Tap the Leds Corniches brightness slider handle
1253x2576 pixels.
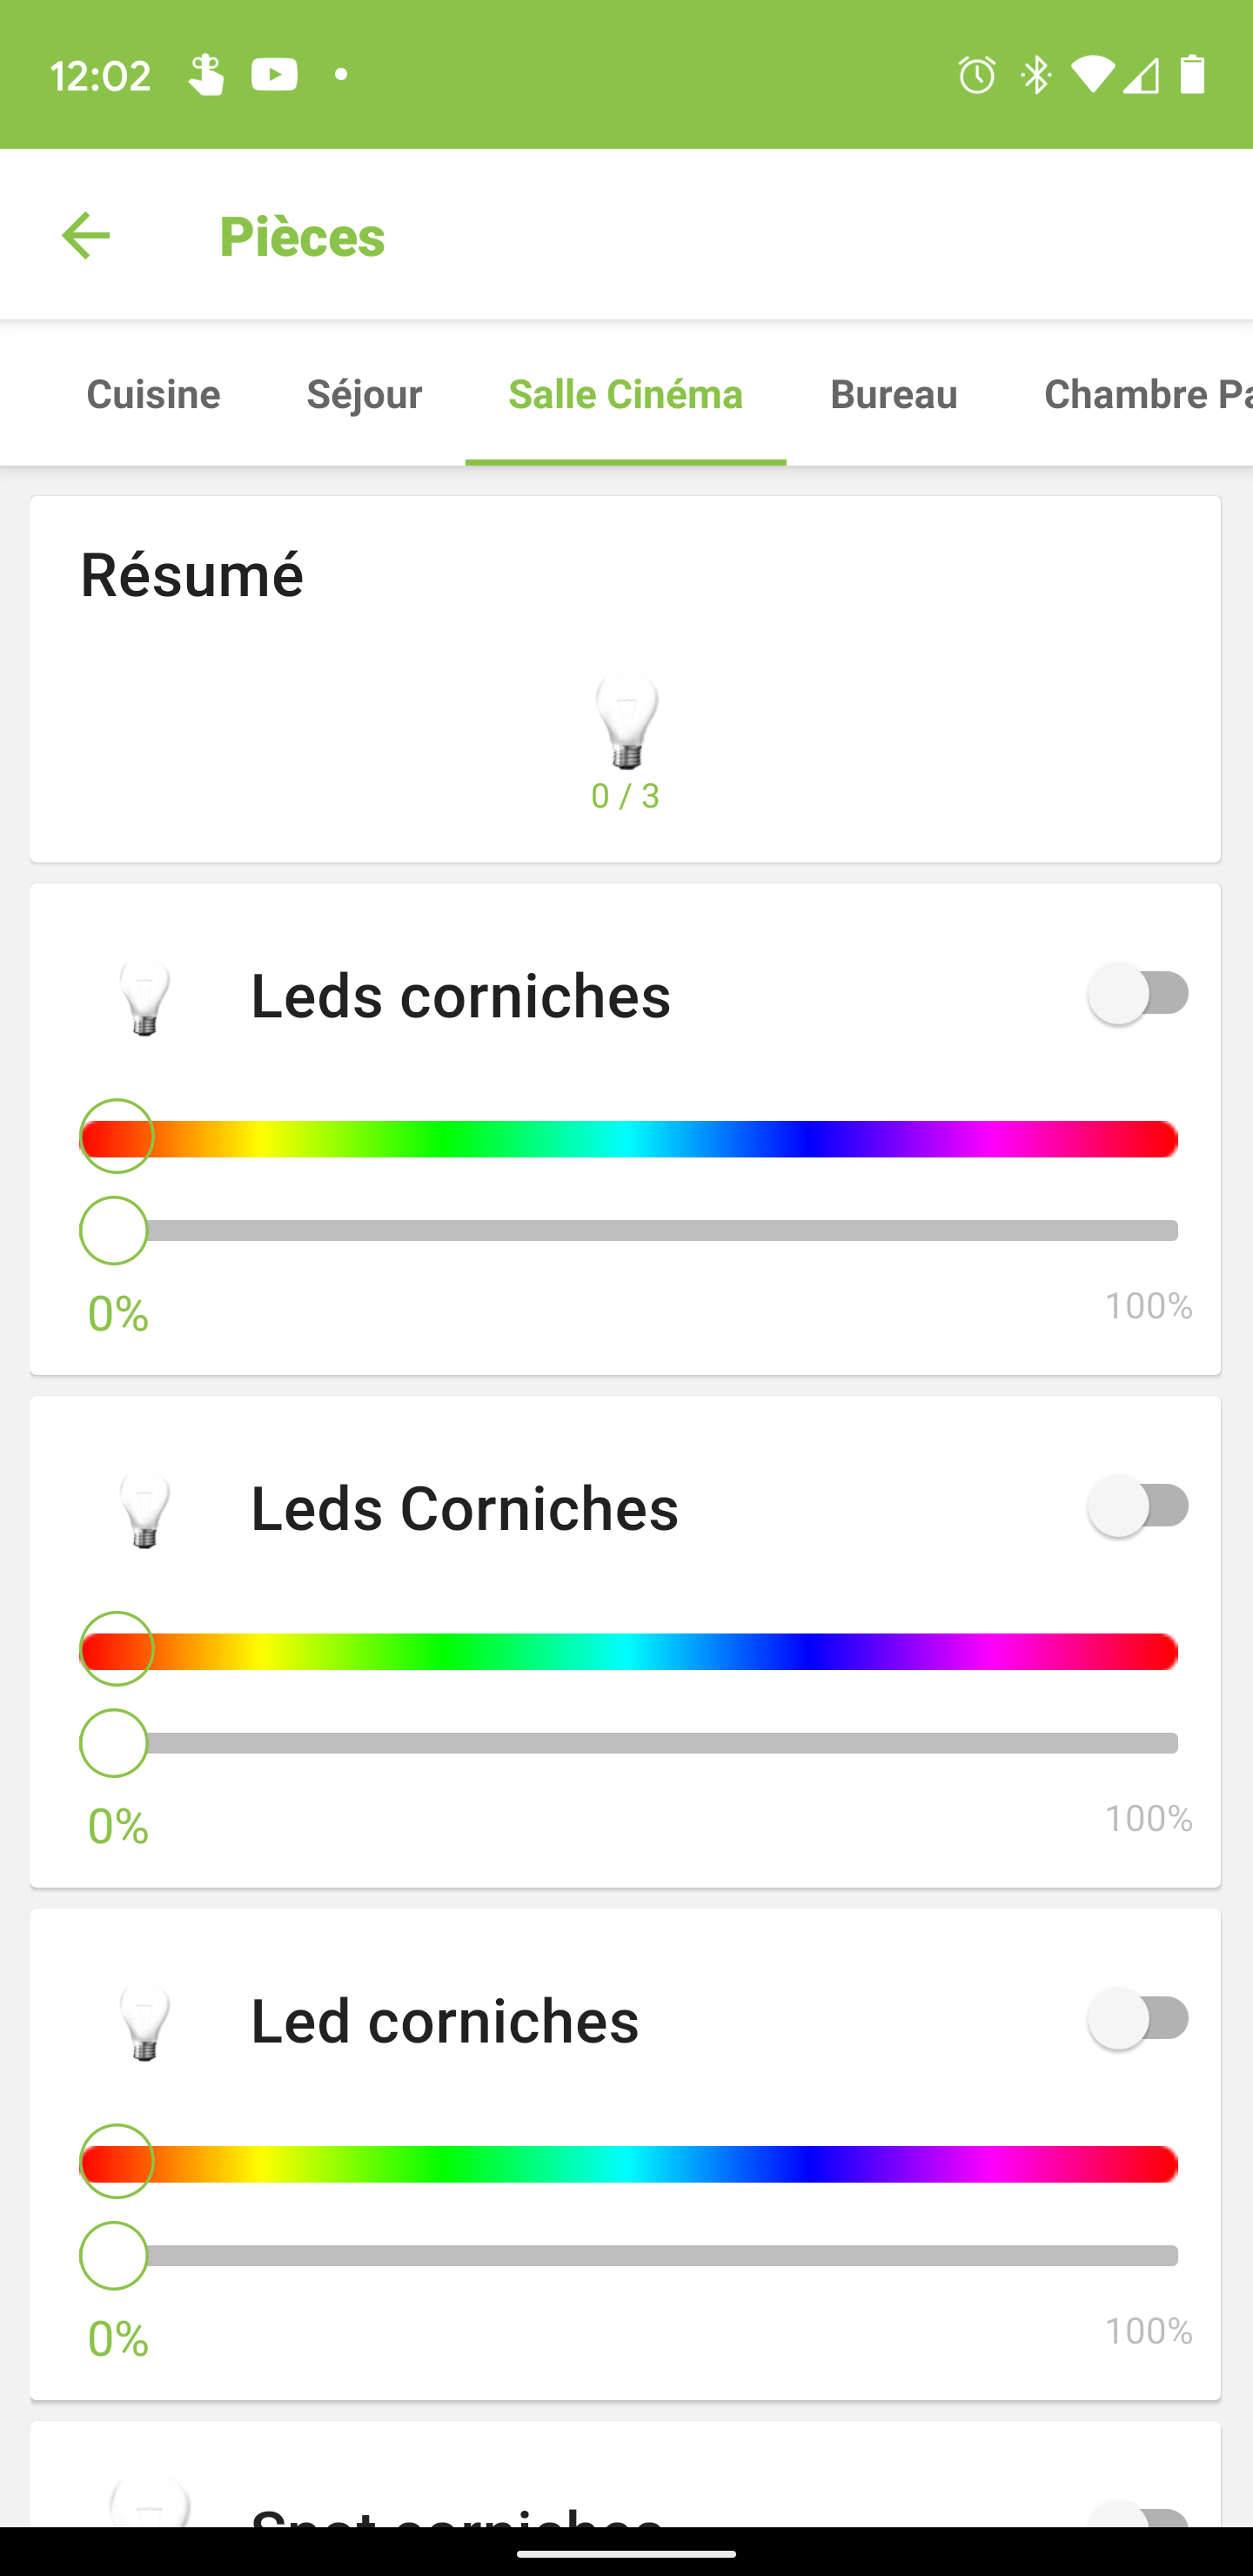pos(114,1743)
